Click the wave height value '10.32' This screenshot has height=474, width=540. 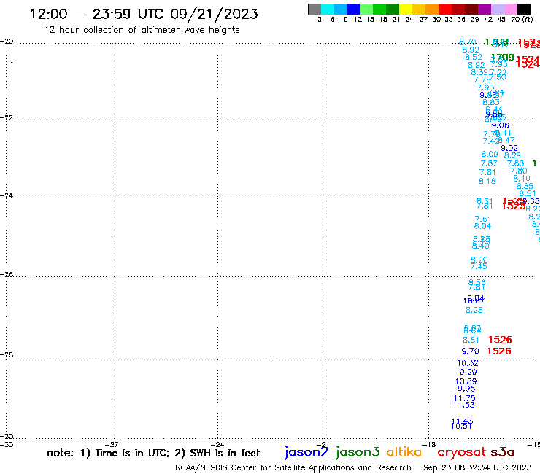pyautogui.click(x=467, y=363)
